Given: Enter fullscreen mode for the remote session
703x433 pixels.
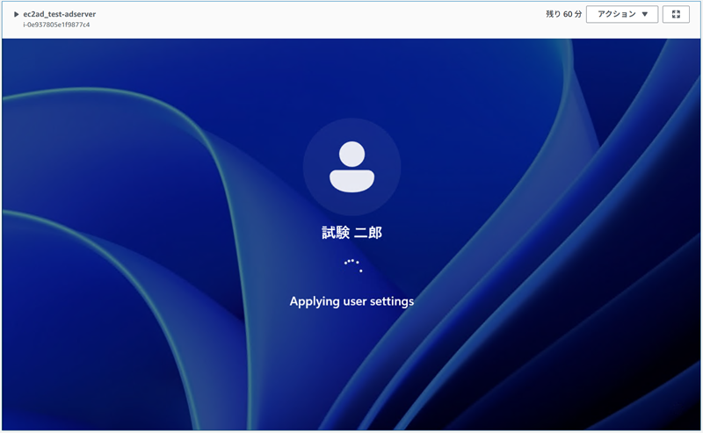Looking at the screenshot, I should (676, 14).
